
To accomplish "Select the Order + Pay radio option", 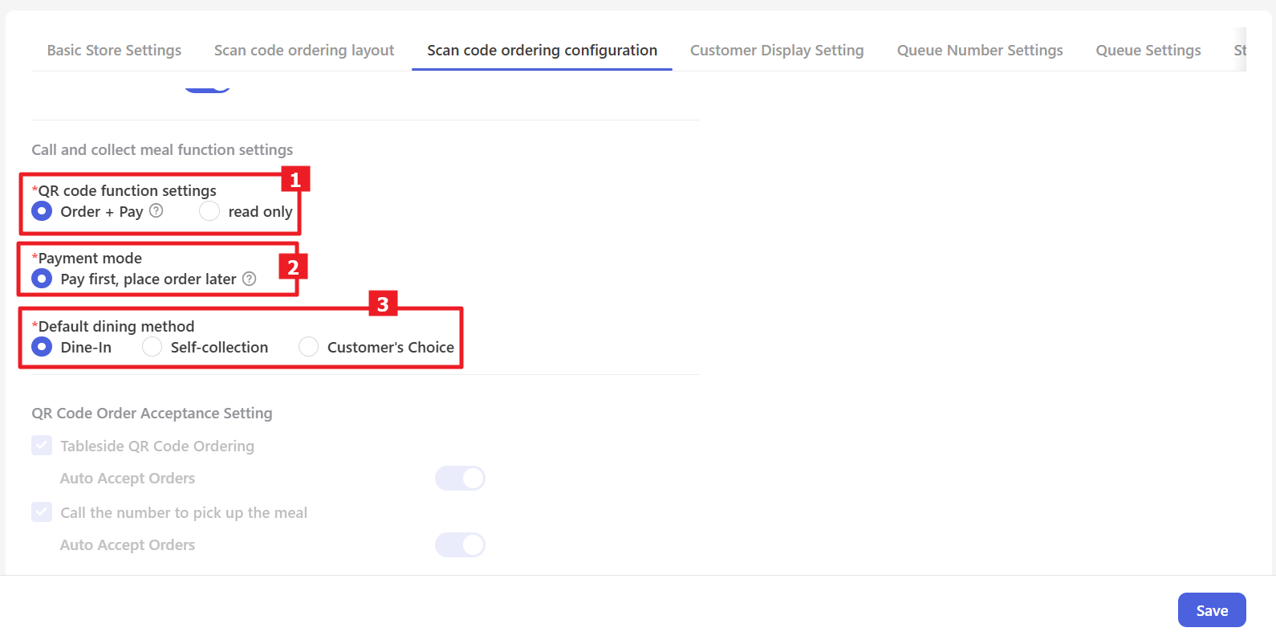I will [x=42, y=211].
